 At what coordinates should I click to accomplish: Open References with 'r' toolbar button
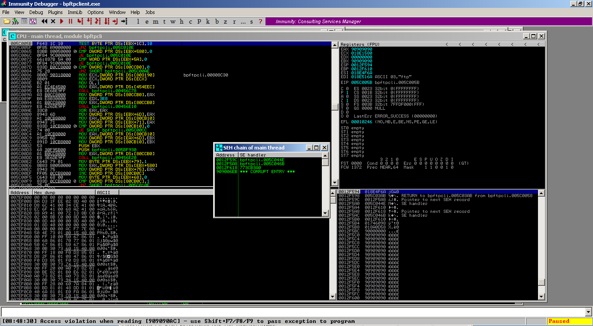(234, 21)
